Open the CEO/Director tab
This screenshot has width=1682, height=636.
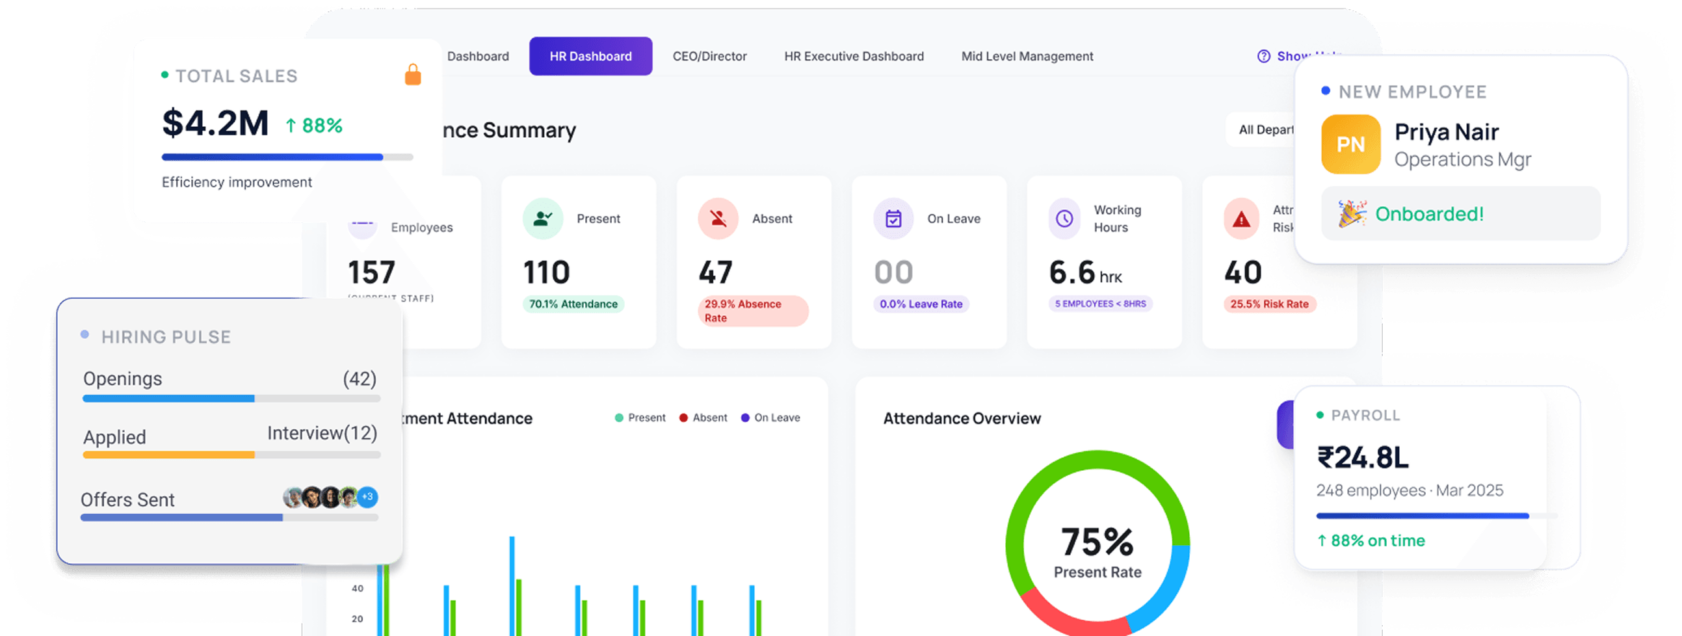tap(709, 56)
